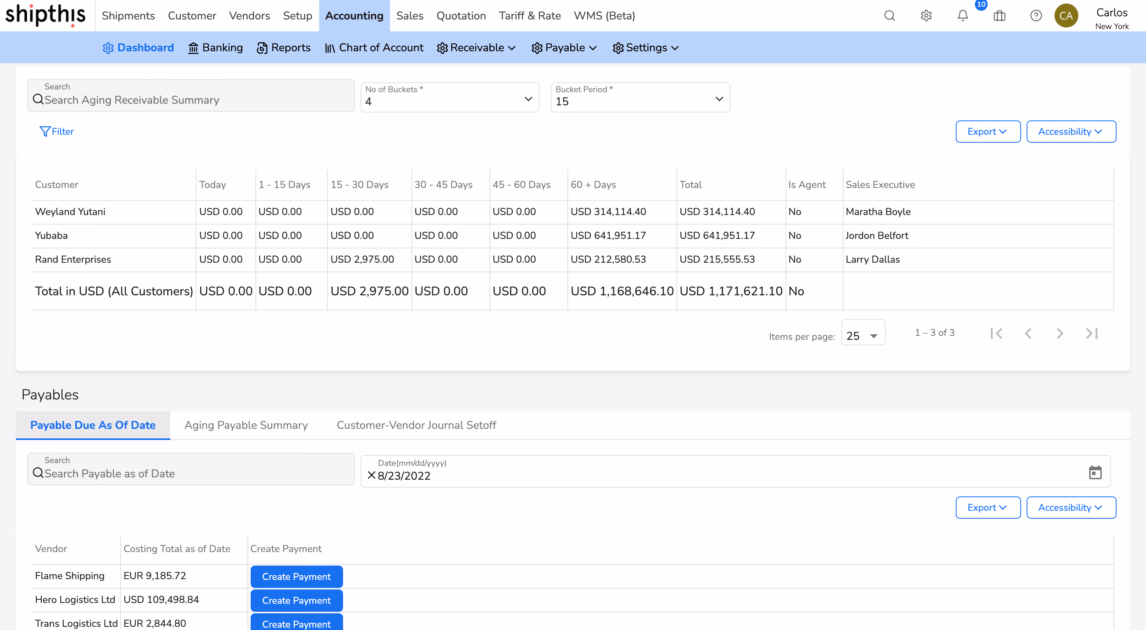Select Payable Due As Of Date tab
Viewport: 1146px width, 630px height.
pyautogui.click(x=93, y=425)
